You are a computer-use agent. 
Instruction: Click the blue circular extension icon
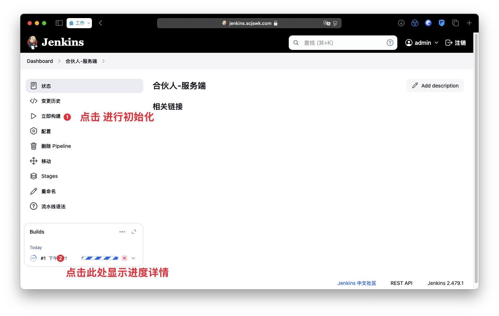coord(428,23)
